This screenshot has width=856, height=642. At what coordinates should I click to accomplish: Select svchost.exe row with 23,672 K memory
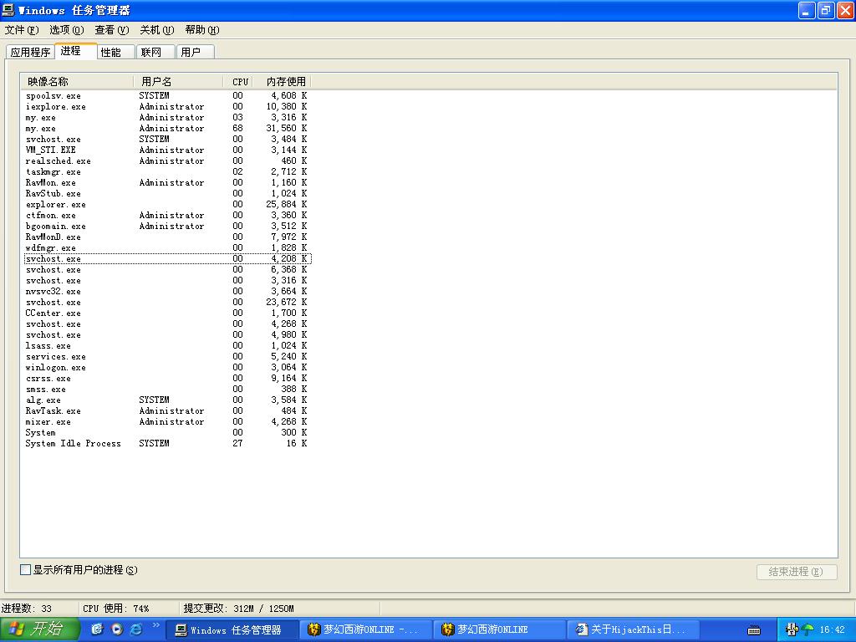[x=167, y=303]
